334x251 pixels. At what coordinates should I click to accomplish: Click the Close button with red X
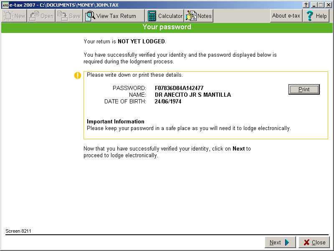[314, 242]
